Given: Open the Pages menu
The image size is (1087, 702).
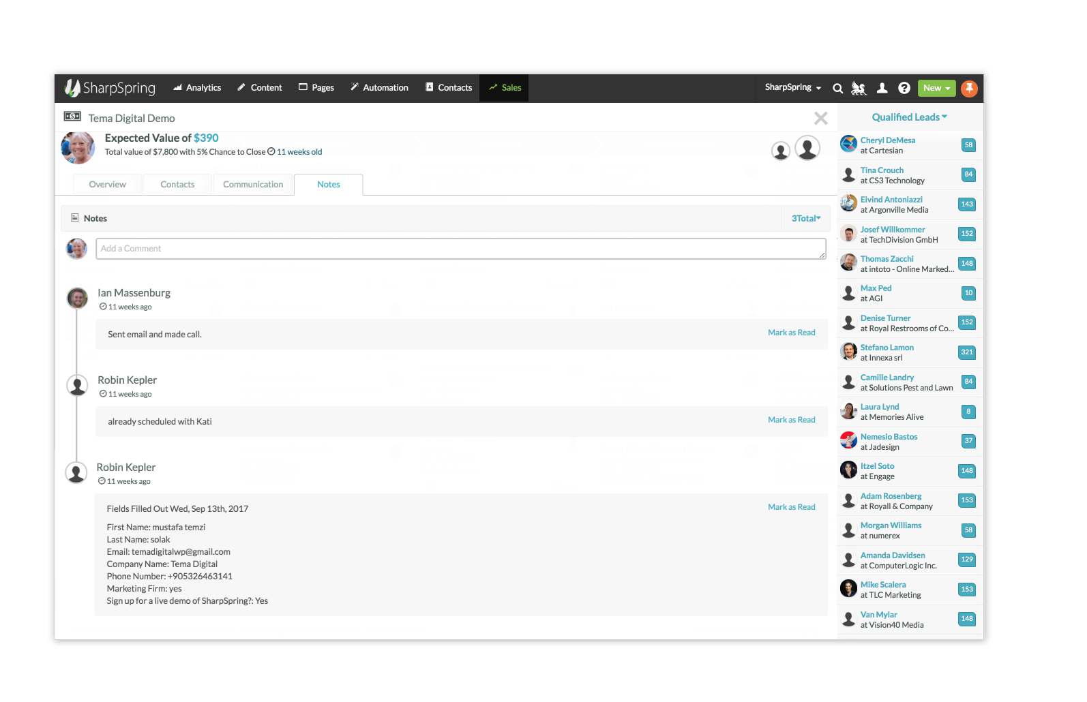Looking at the screenshot, I should (316, 88).
